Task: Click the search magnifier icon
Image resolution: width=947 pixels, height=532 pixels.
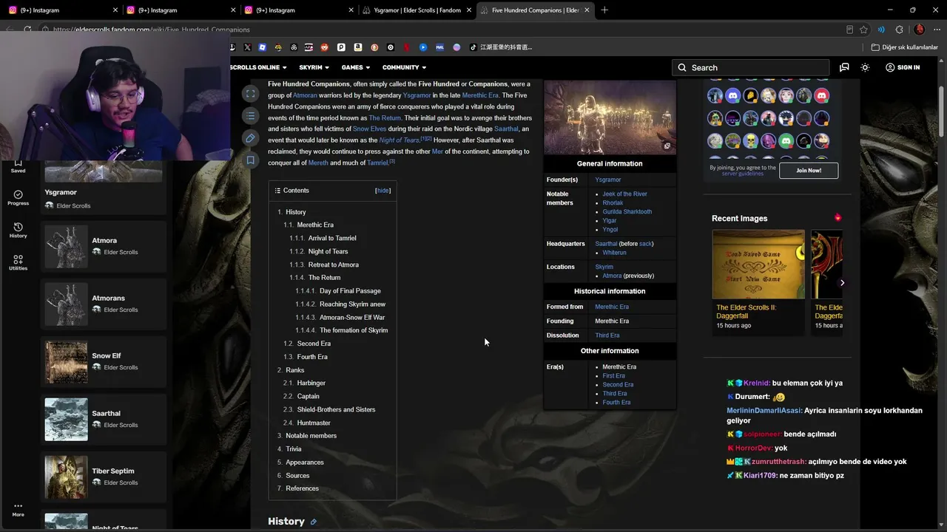Action: click(682, 67)
